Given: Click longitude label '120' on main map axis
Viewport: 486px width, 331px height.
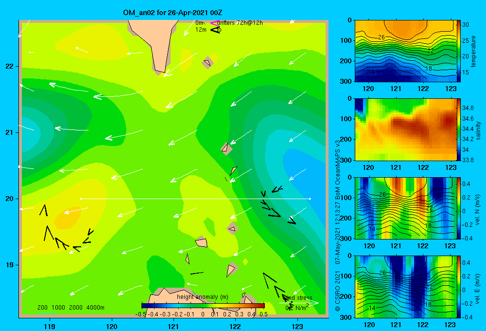Looking at the screenshot, I should point(112,326).
